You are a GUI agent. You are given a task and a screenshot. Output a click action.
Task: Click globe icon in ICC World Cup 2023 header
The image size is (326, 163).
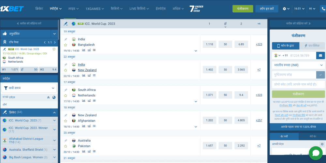pyautogui.click(x=73, y=24)
